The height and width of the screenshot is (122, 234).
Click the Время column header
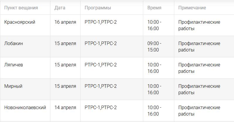coord(154,8)
